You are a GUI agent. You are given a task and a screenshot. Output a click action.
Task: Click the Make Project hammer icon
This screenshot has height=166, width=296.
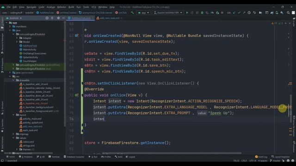(x=132, y=12)
